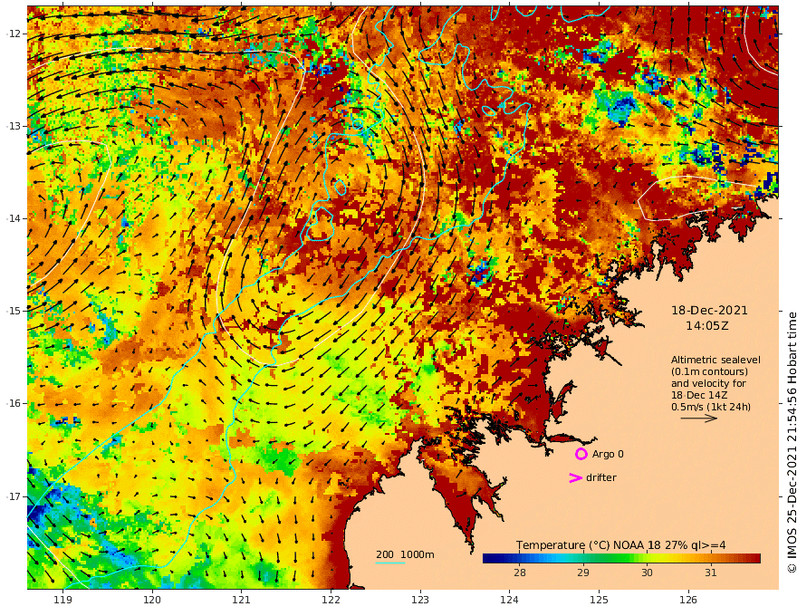
Task: Click the color bar tick label 28
Action: click(520, 573)
